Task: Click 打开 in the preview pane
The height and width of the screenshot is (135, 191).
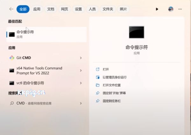Action: coord(106,69)
